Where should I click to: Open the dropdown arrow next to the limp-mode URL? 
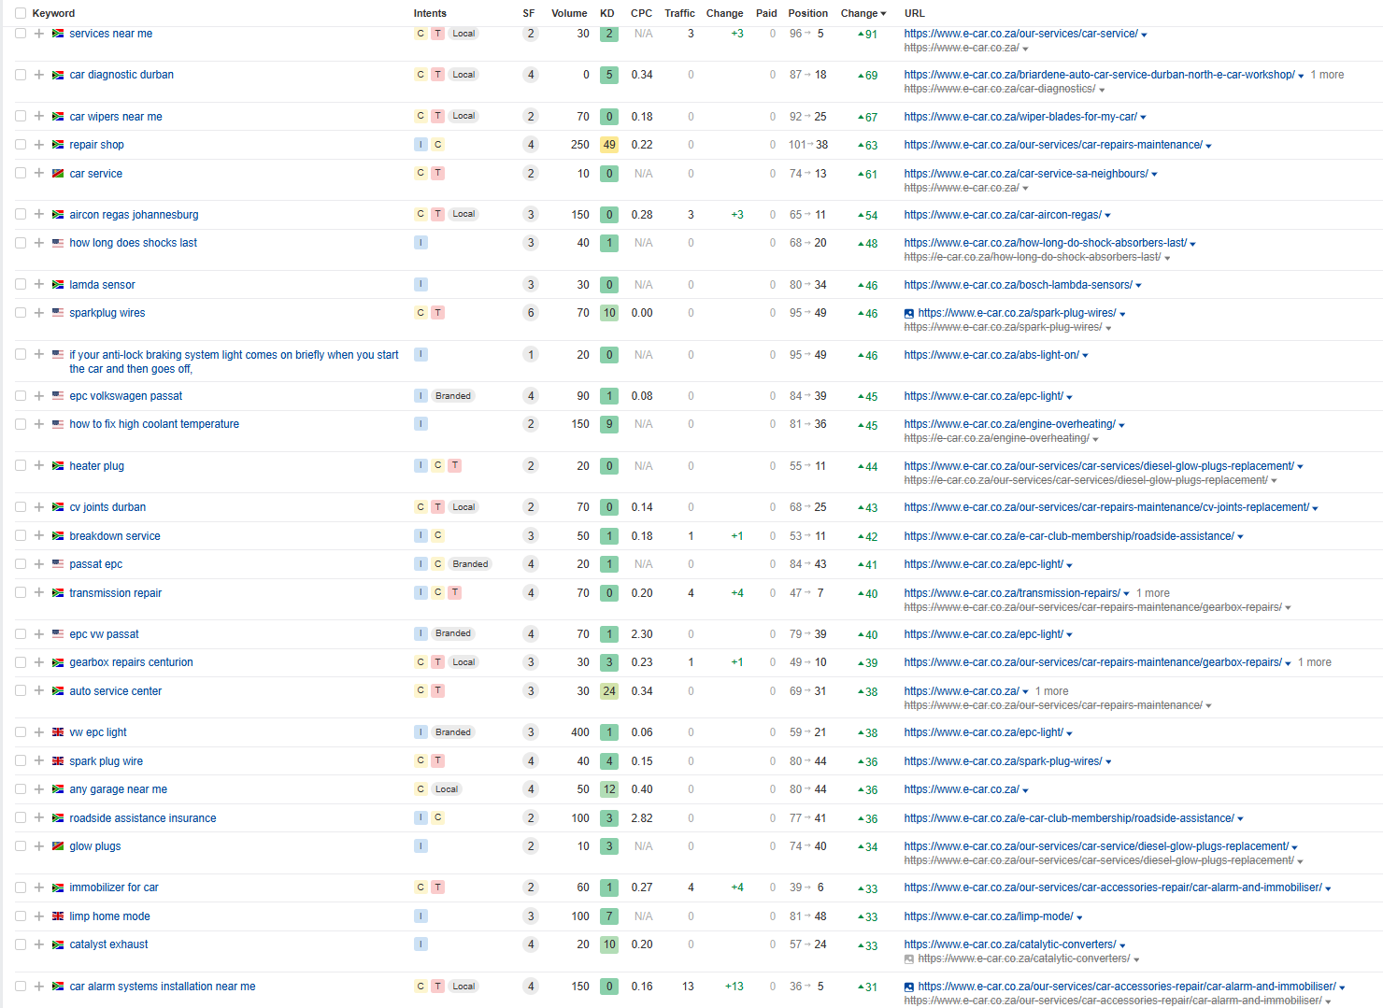point(1079,917)
